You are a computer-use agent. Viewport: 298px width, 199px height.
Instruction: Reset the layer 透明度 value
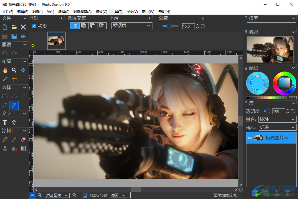(x=293, y=111)
